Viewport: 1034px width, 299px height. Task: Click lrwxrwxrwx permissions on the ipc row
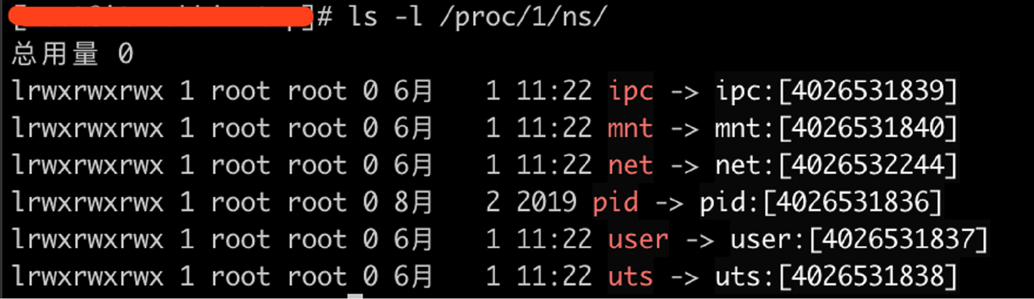point(88,91)
